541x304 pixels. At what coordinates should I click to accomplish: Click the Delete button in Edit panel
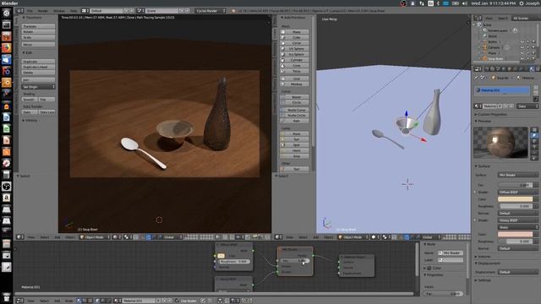point(38,73)
